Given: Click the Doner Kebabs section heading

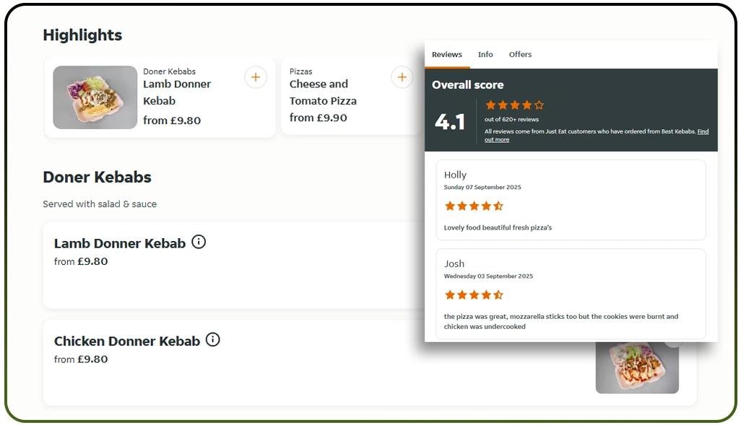Looking at the screenshot, I should point(97,177).
